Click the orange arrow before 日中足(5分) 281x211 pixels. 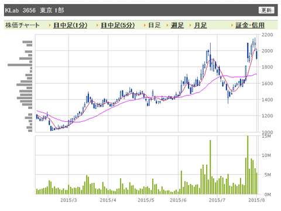pos(97,25)
